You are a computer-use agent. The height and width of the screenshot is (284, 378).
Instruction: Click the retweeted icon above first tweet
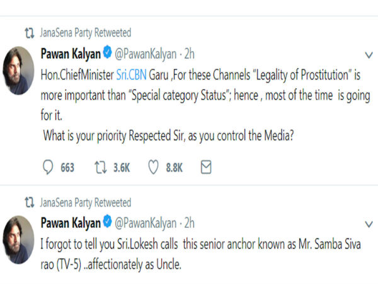click(28, 32)
